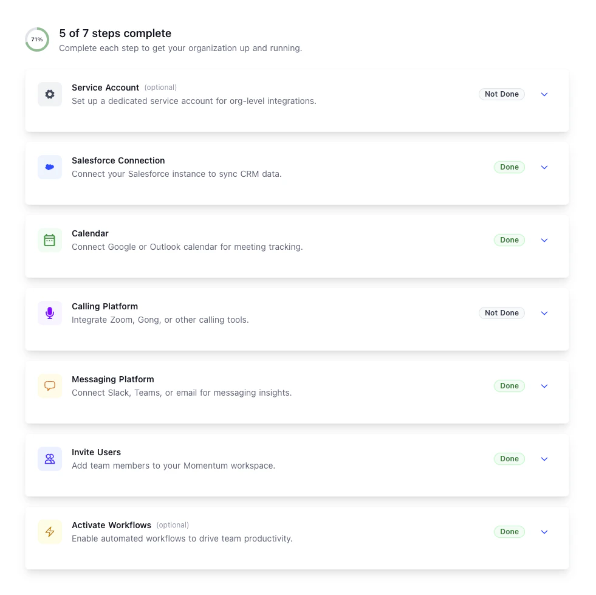
Task: Expand the Service Account step details
Action: pyautogui.click(x=544, y=94)
